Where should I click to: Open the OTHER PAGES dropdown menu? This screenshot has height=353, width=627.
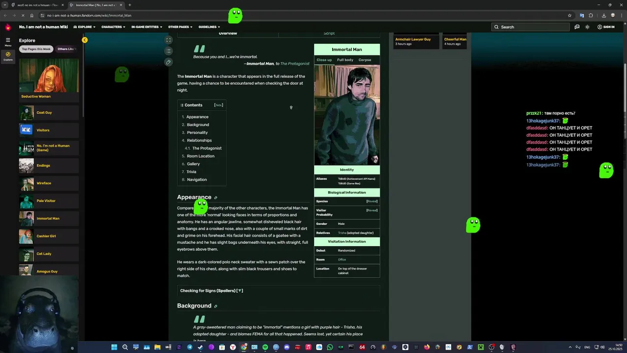pos(180,27)
